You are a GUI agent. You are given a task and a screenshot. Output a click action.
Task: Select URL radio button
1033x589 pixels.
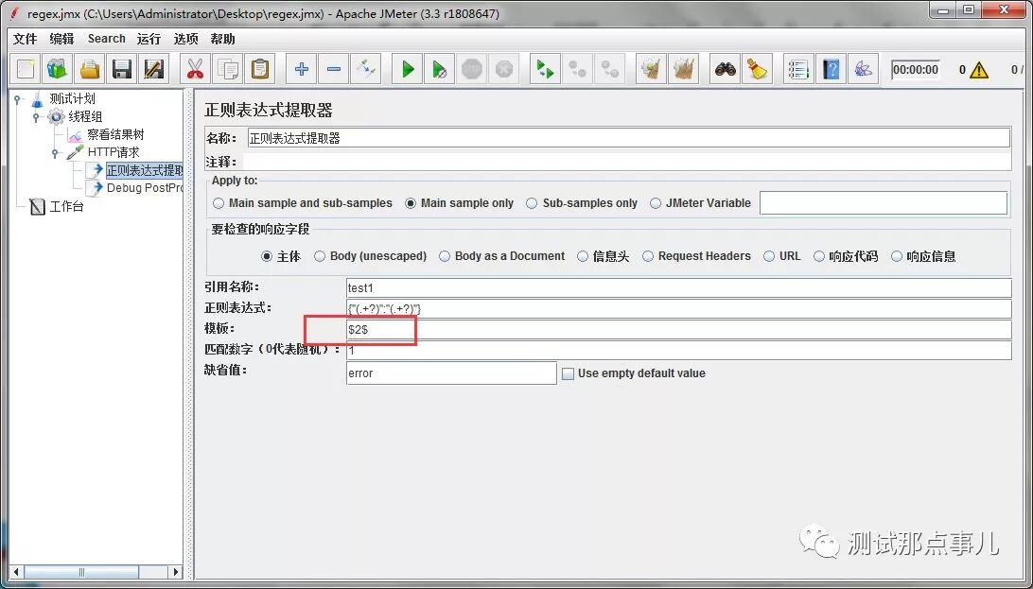coord(769,256)
